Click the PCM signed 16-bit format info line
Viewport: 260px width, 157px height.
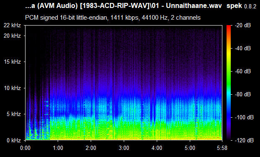[x=113, y=18]
